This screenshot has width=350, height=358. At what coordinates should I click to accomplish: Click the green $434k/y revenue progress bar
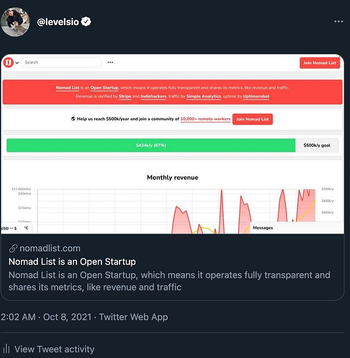click(x=150, y=145)
